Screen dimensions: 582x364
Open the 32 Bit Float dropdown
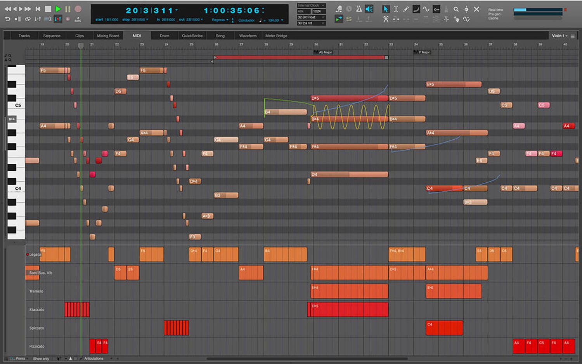click(x=311, y=17)
